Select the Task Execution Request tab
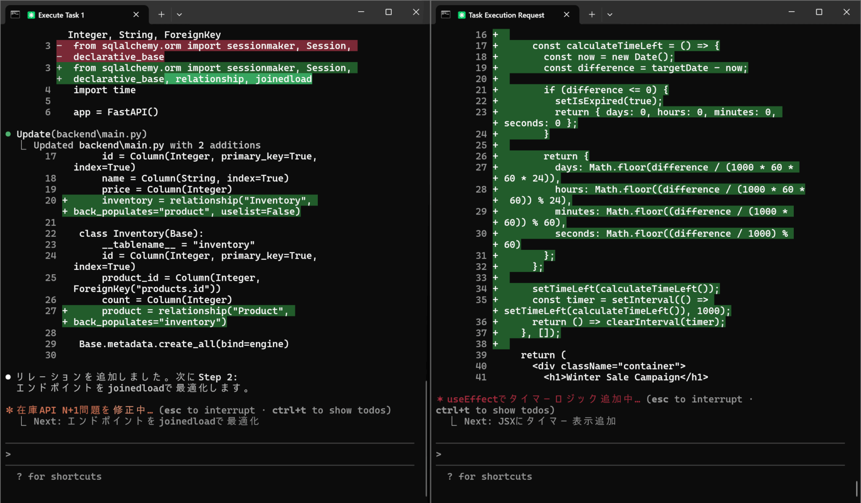 506,15
